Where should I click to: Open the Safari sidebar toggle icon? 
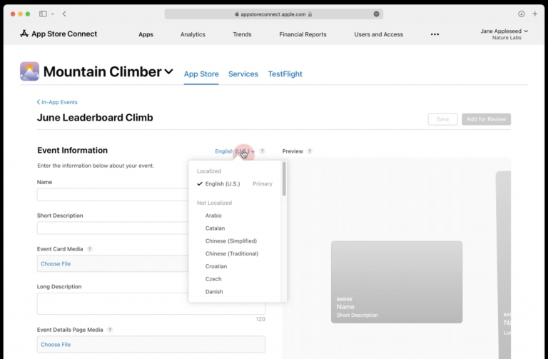[x=43, y=14]
